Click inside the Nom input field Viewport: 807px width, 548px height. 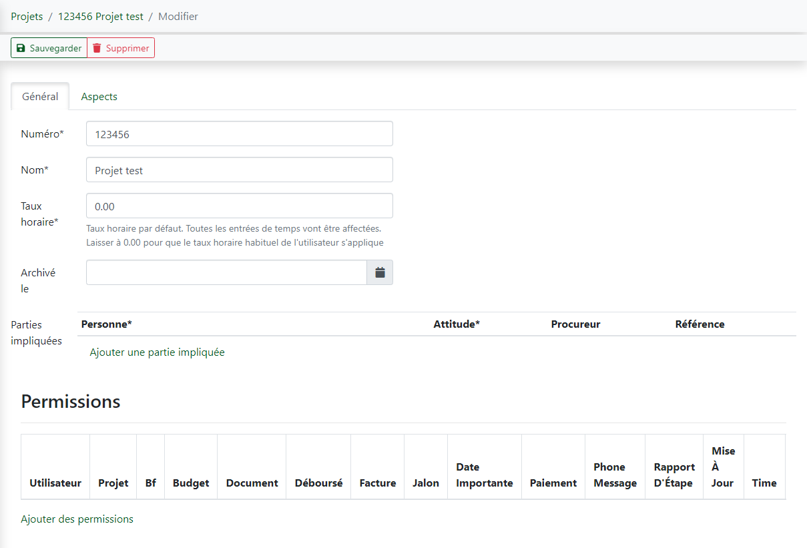click(x=239, y=170)
